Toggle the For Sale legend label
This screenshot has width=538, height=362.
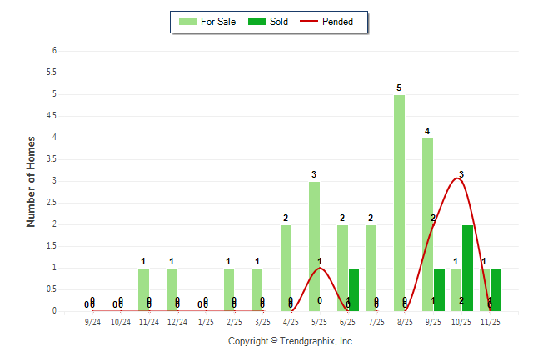tap(218, 22)
